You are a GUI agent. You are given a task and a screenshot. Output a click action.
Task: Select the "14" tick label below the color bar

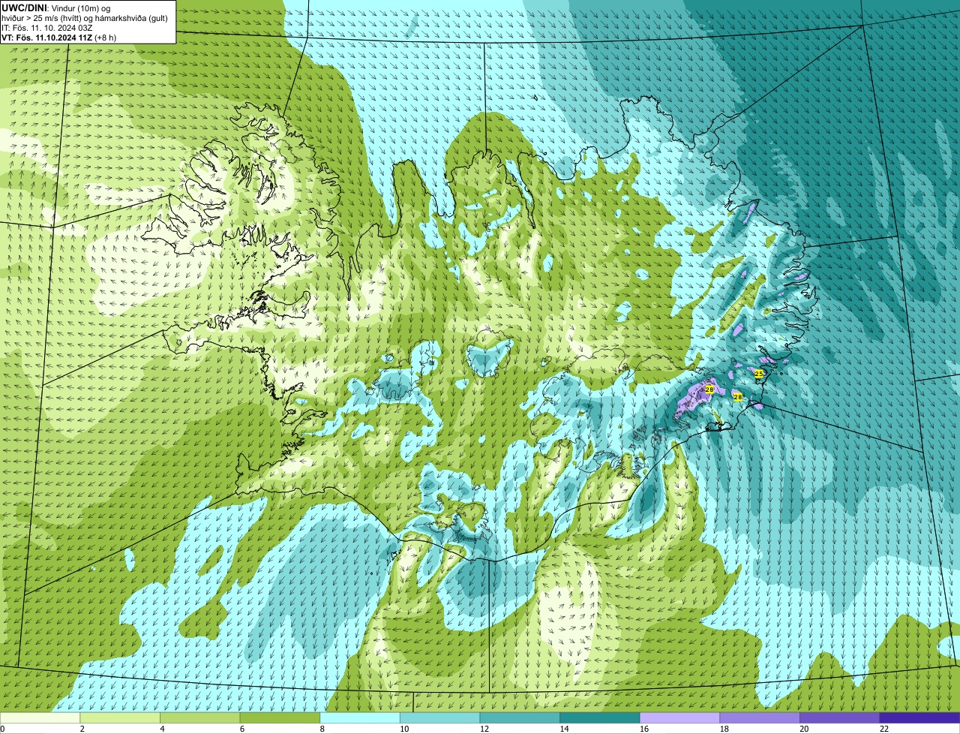pyautogui.click(x=564, y=729)
